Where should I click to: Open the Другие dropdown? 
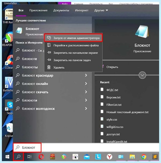[x=101, y=10]
